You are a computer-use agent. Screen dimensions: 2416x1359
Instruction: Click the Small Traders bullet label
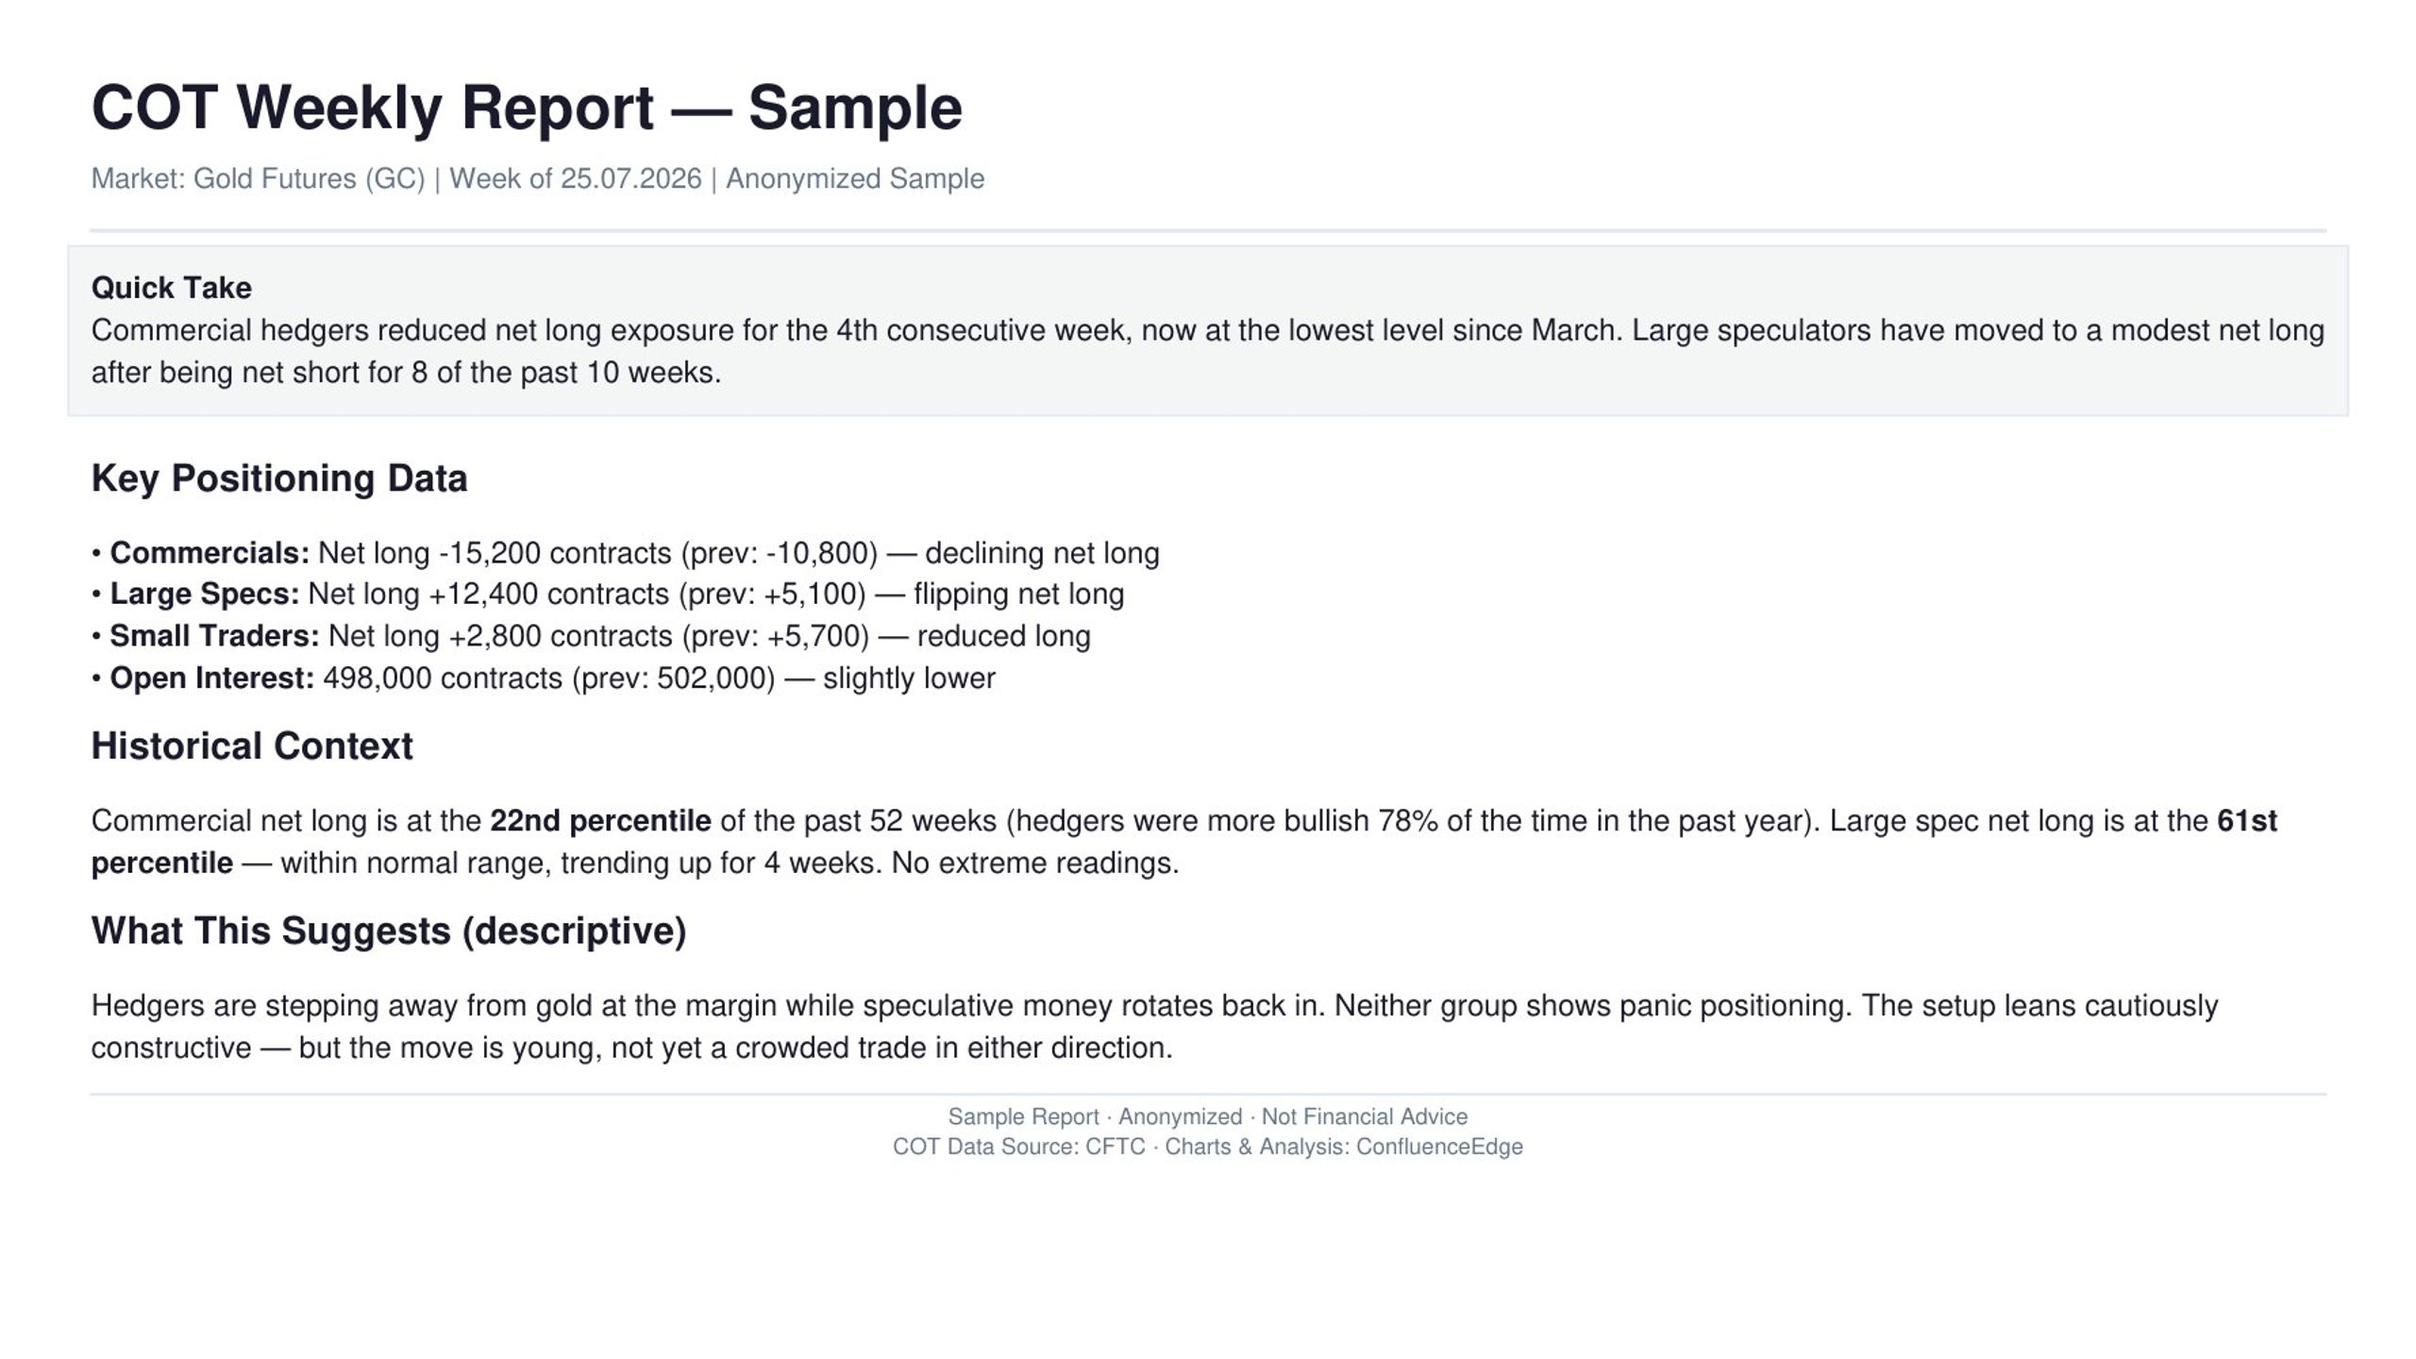(x=215, y=636)
